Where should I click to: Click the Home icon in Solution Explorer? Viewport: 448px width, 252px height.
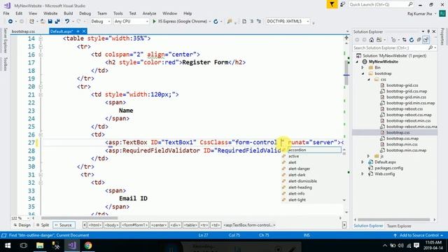pos(372,40)
